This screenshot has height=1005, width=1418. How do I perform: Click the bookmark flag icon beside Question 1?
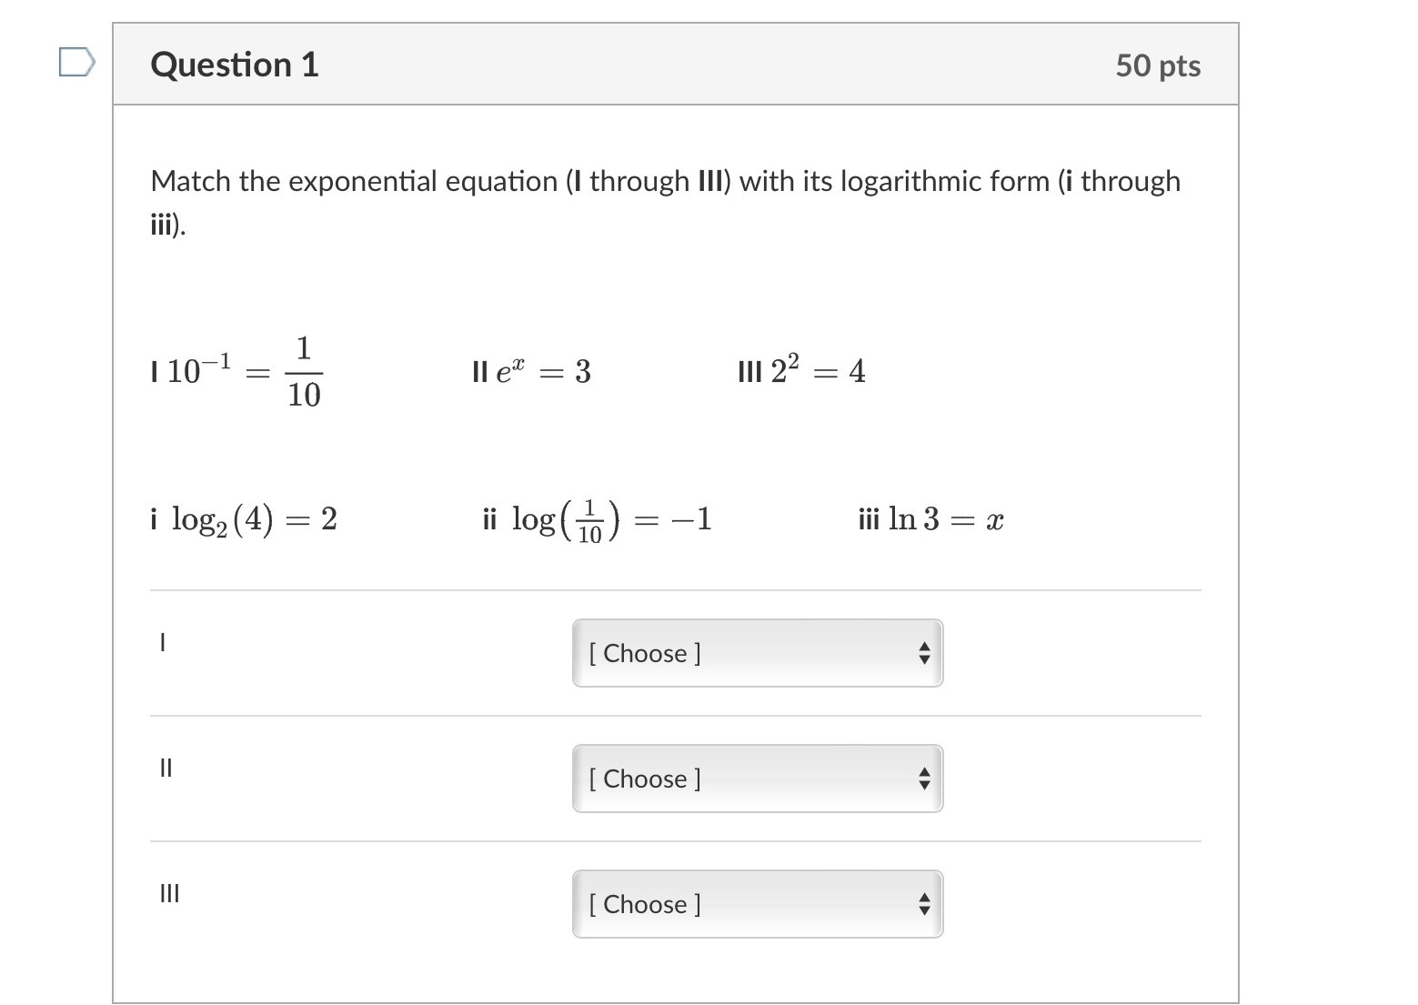(76, 62)
